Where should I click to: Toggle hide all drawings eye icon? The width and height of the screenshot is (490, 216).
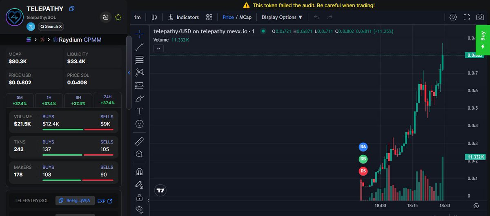point(139,209)
